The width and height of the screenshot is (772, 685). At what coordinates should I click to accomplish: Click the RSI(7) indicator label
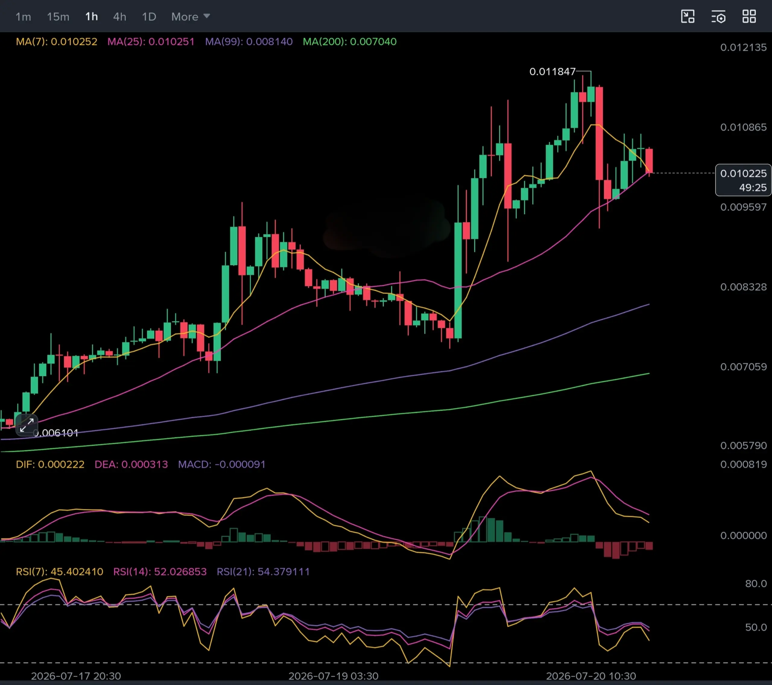pos(59,571)
